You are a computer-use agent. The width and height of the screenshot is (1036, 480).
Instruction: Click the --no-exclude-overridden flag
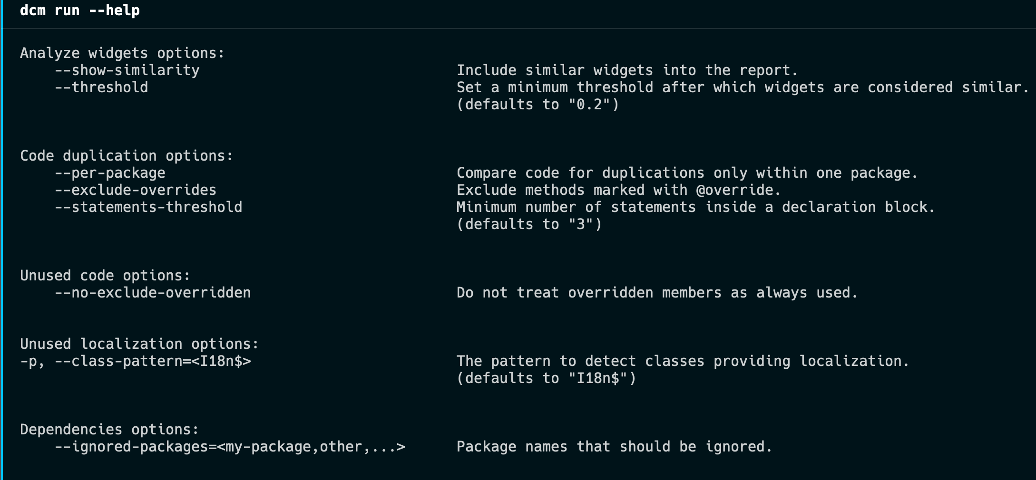click(153, 292)
